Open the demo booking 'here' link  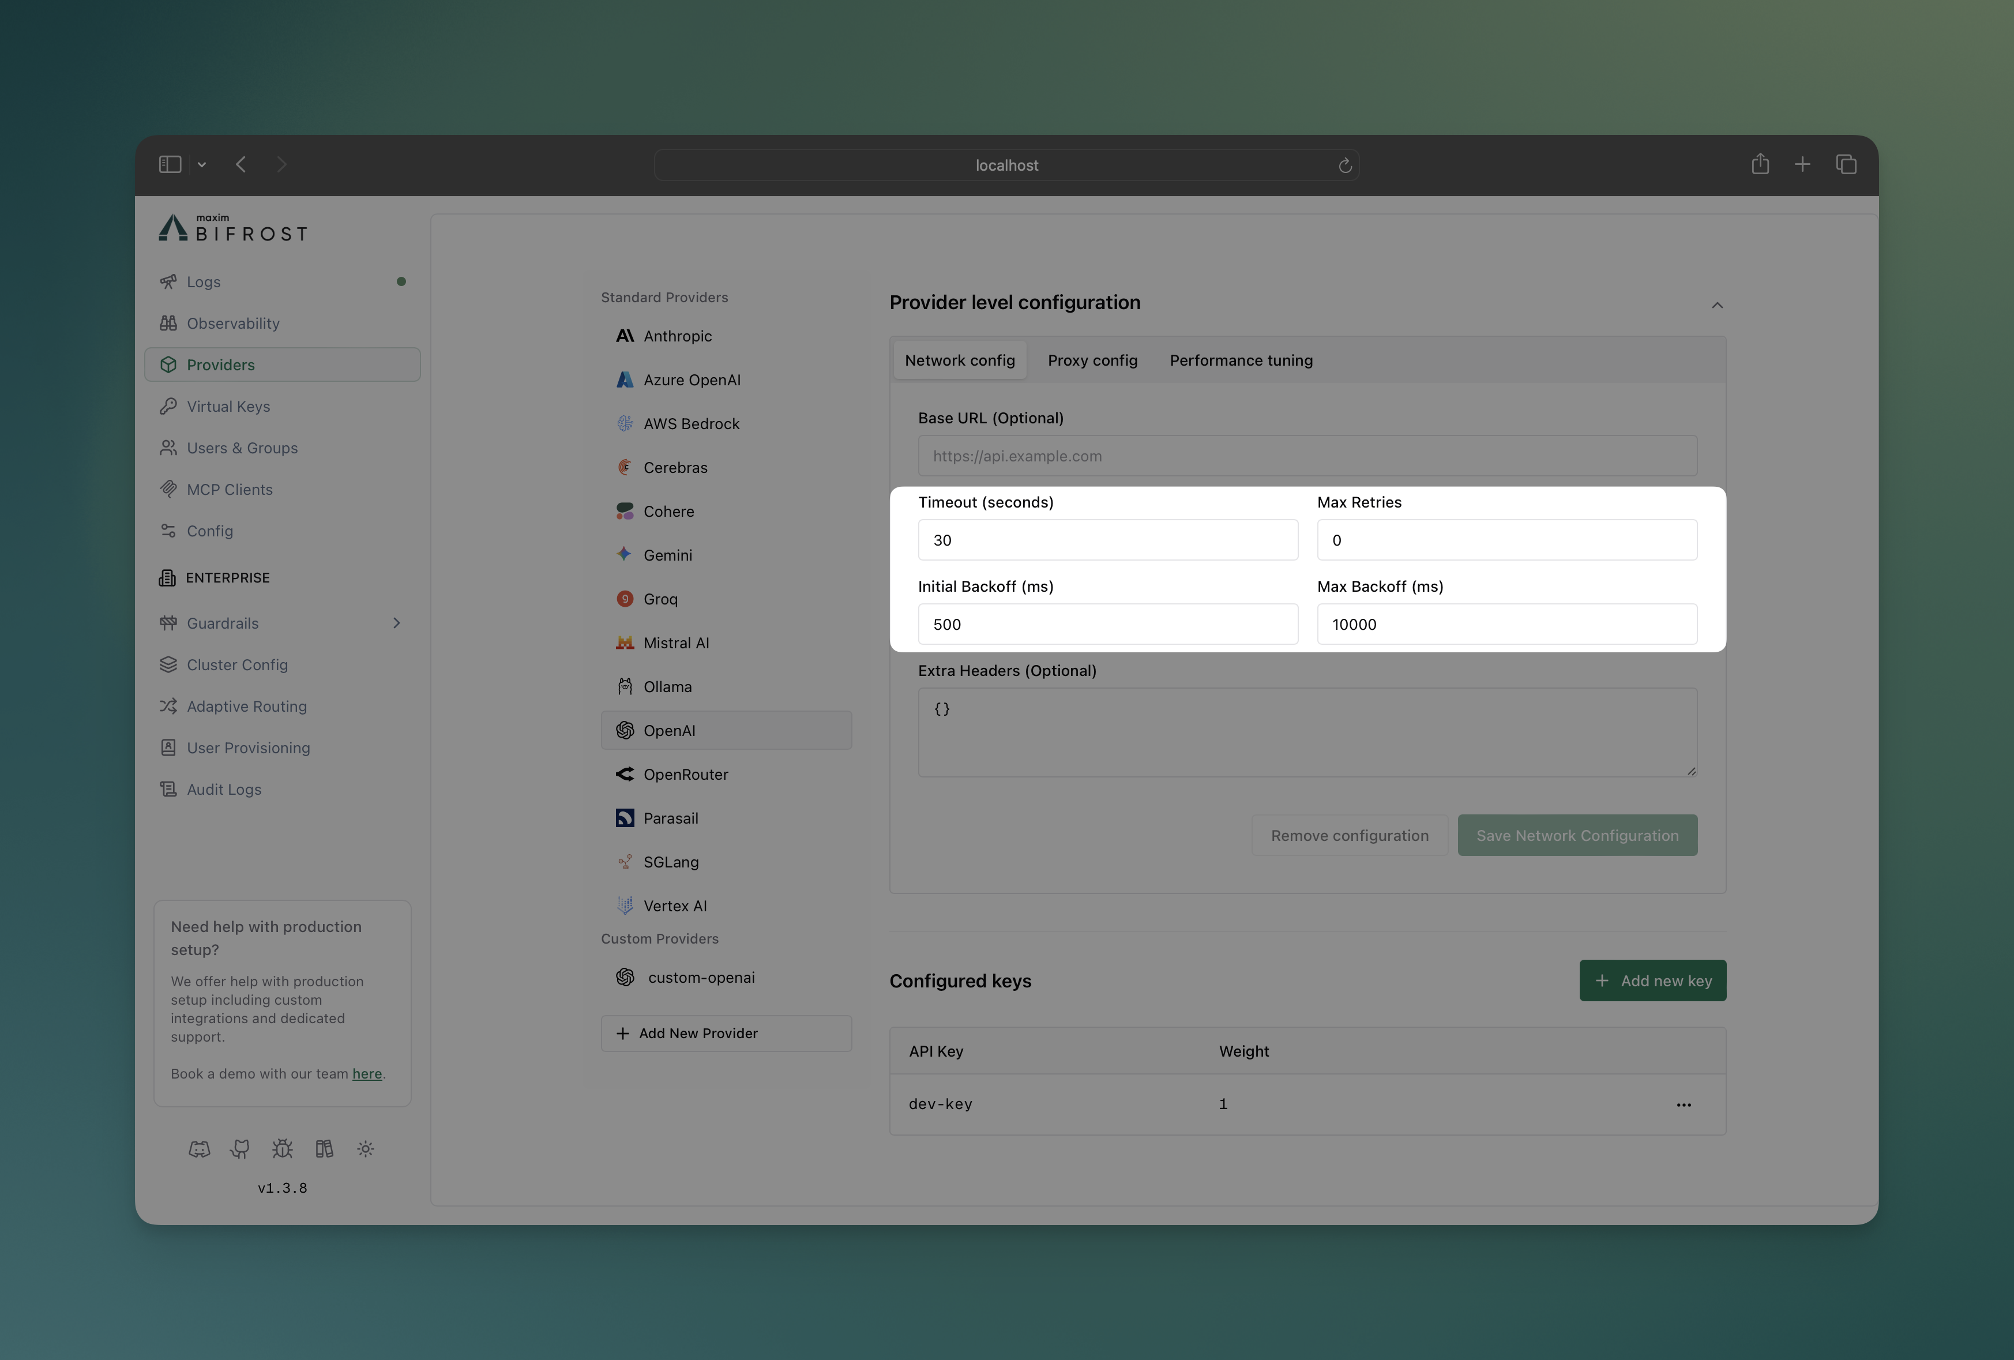[x=367, y=1074]
